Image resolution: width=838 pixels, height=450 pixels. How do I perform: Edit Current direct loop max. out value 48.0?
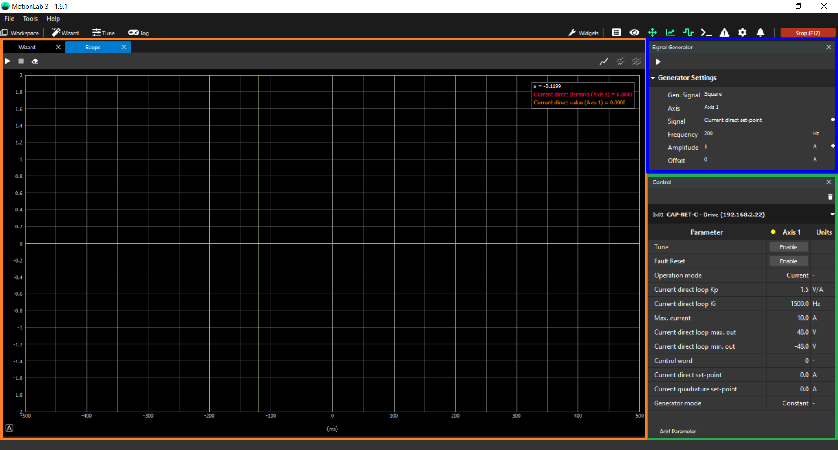788,332
